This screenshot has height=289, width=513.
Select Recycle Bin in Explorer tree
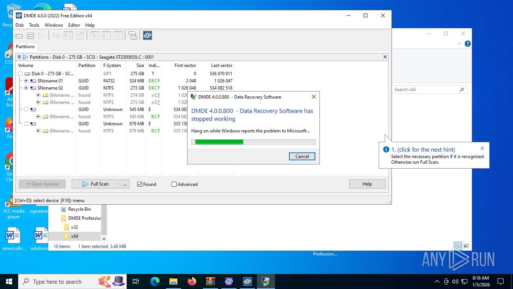pyautogui.click(x=75, y=209)
